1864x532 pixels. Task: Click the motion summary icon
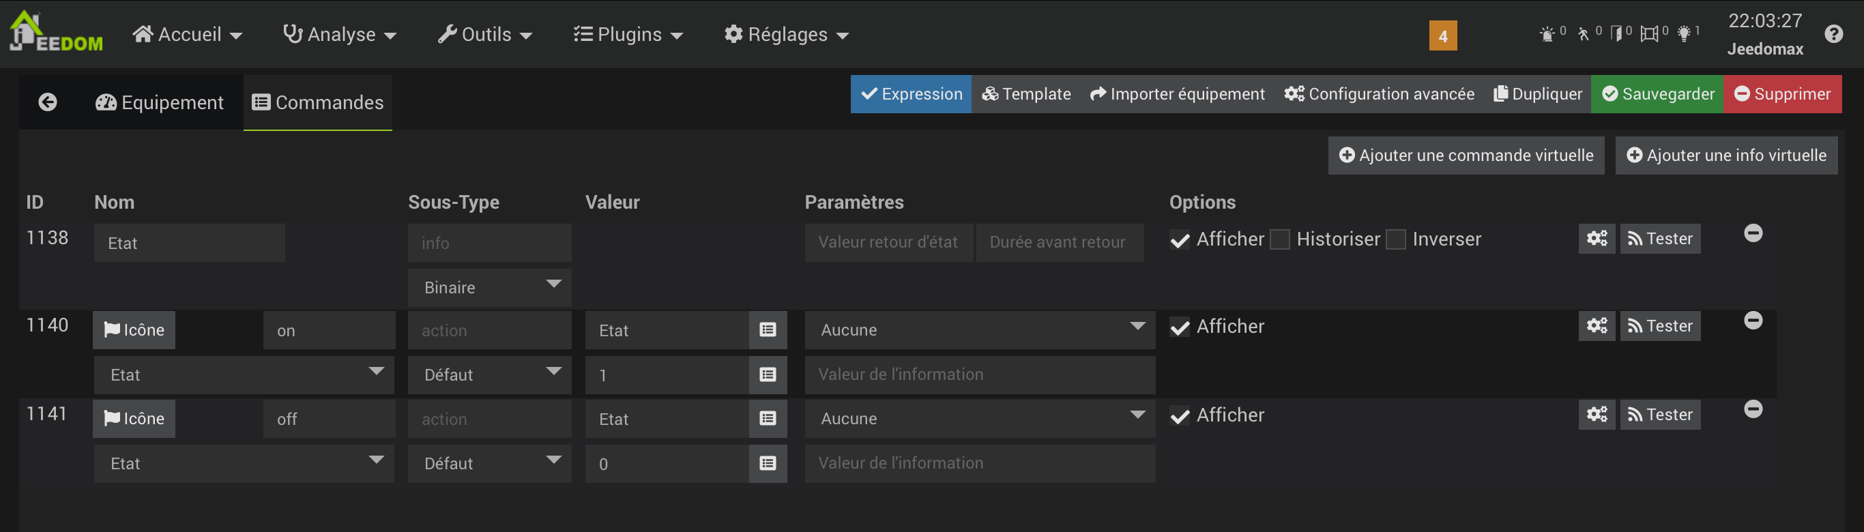(x=1584, y=34)
